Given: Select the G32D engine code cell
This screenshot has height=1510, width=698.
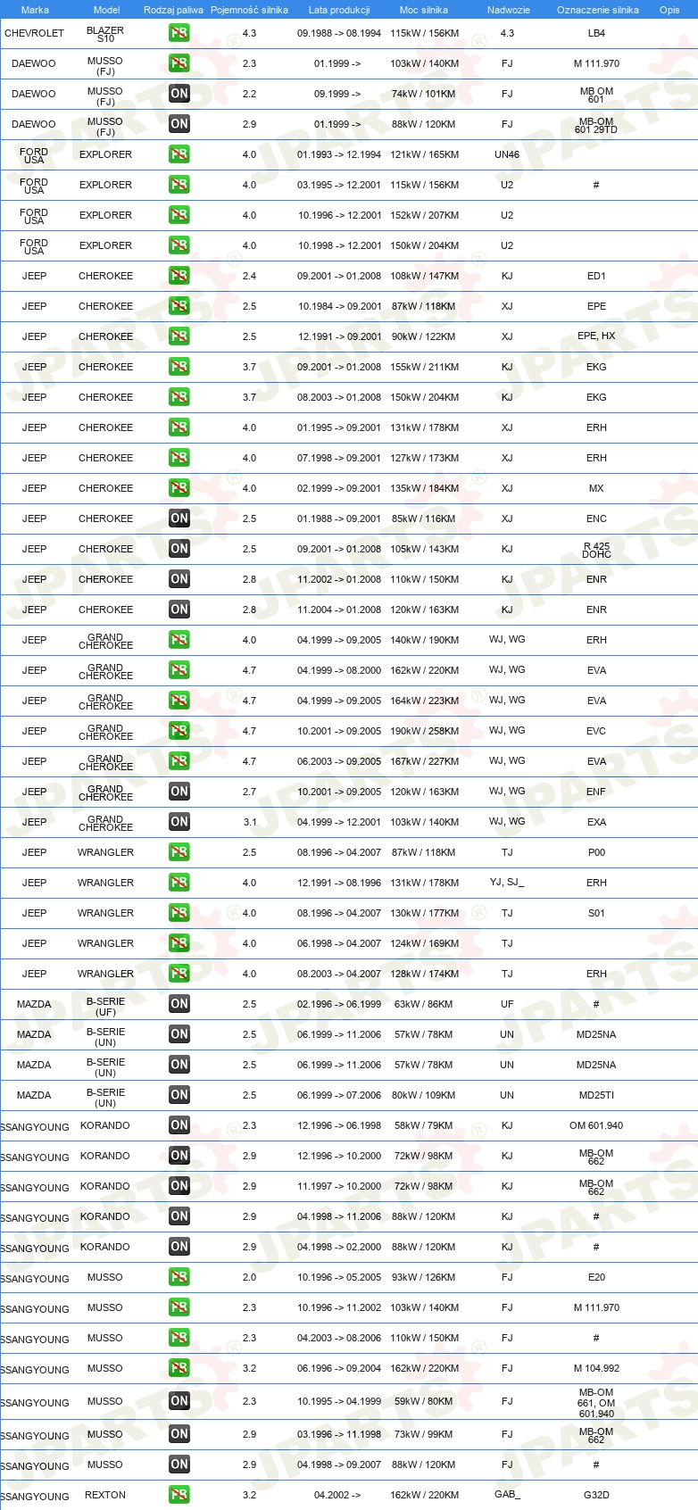Looking at the screenshot, I should tap(596, 1495).
